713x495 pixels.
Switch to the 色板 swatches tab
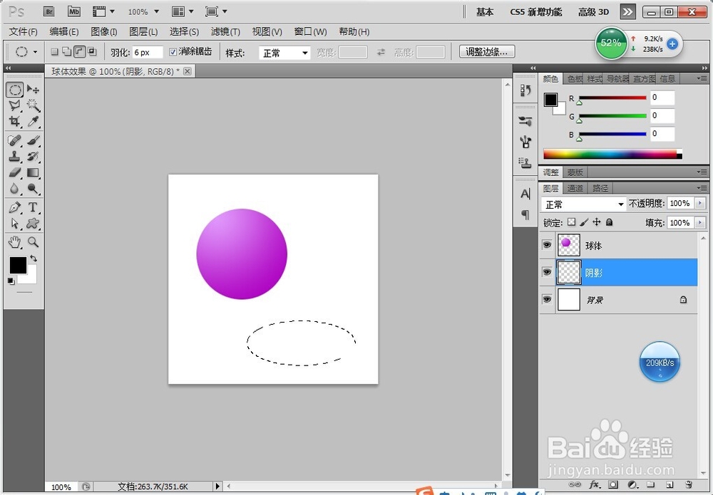[575, 79]
